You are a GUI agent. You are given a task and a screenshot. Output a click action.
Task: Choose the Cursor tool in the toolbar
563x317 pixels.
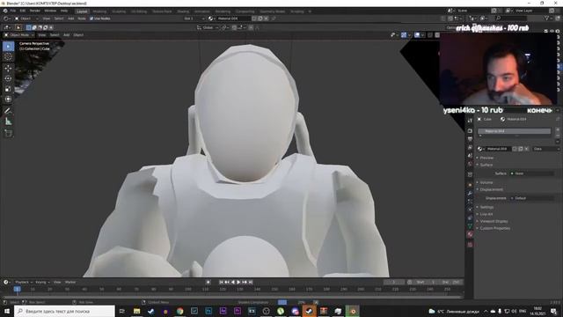coord(8,56)
